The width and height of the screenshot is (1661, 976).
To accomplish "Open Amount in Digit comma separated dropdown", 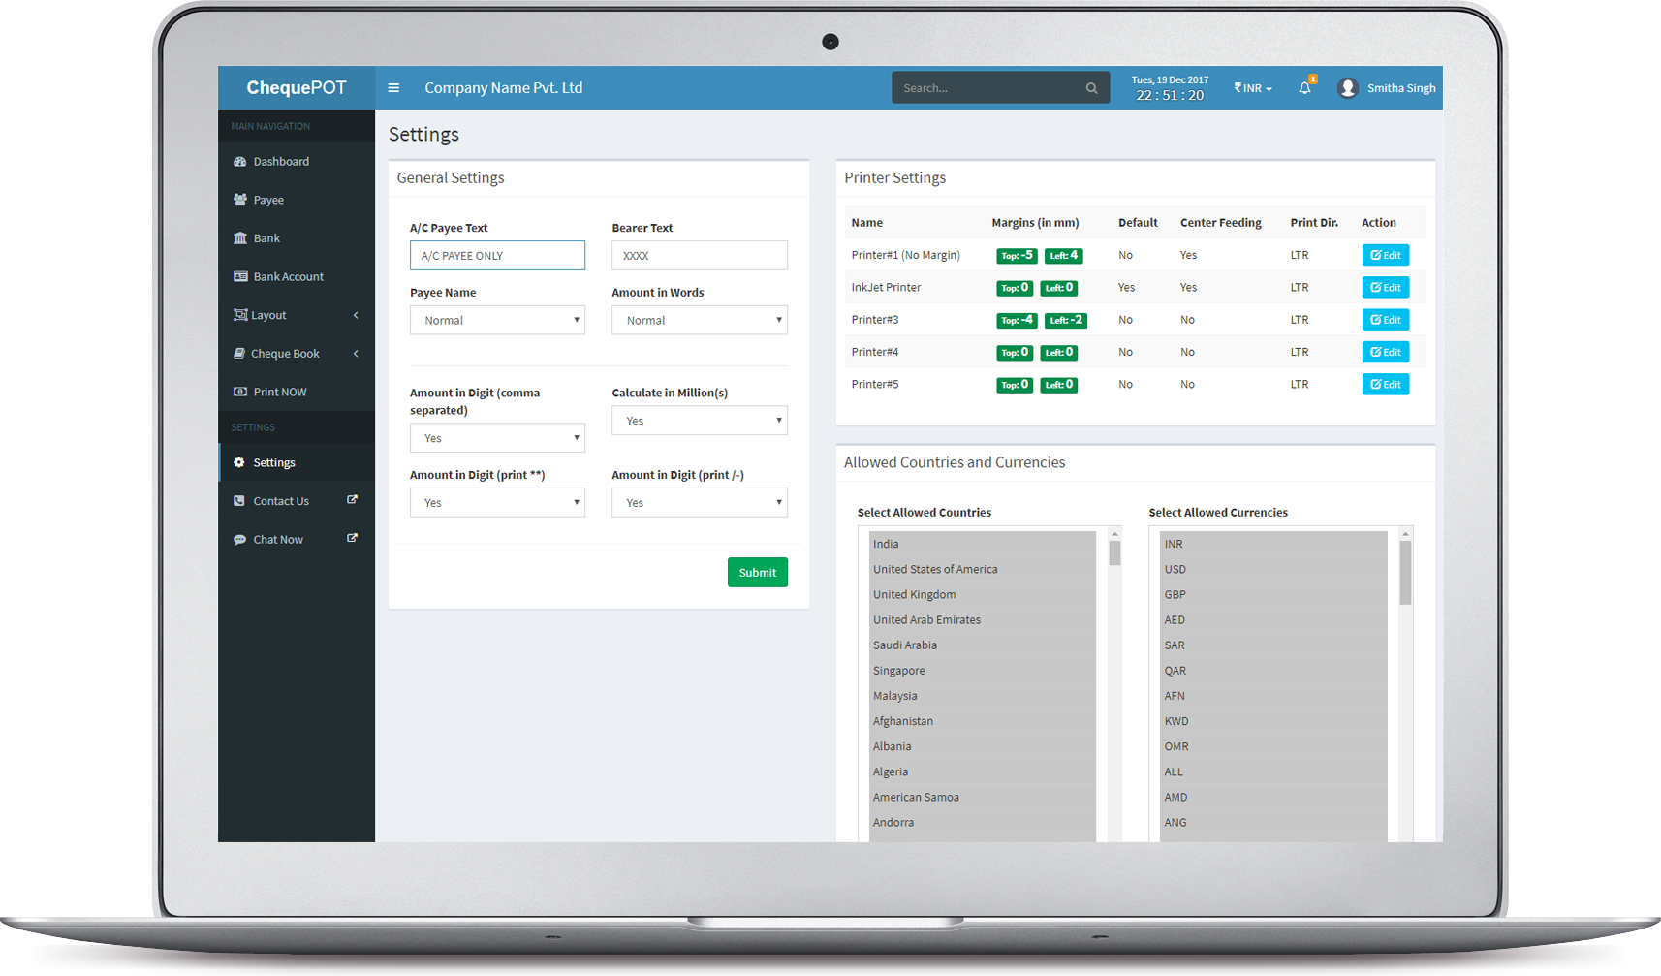I will point(497,438).
